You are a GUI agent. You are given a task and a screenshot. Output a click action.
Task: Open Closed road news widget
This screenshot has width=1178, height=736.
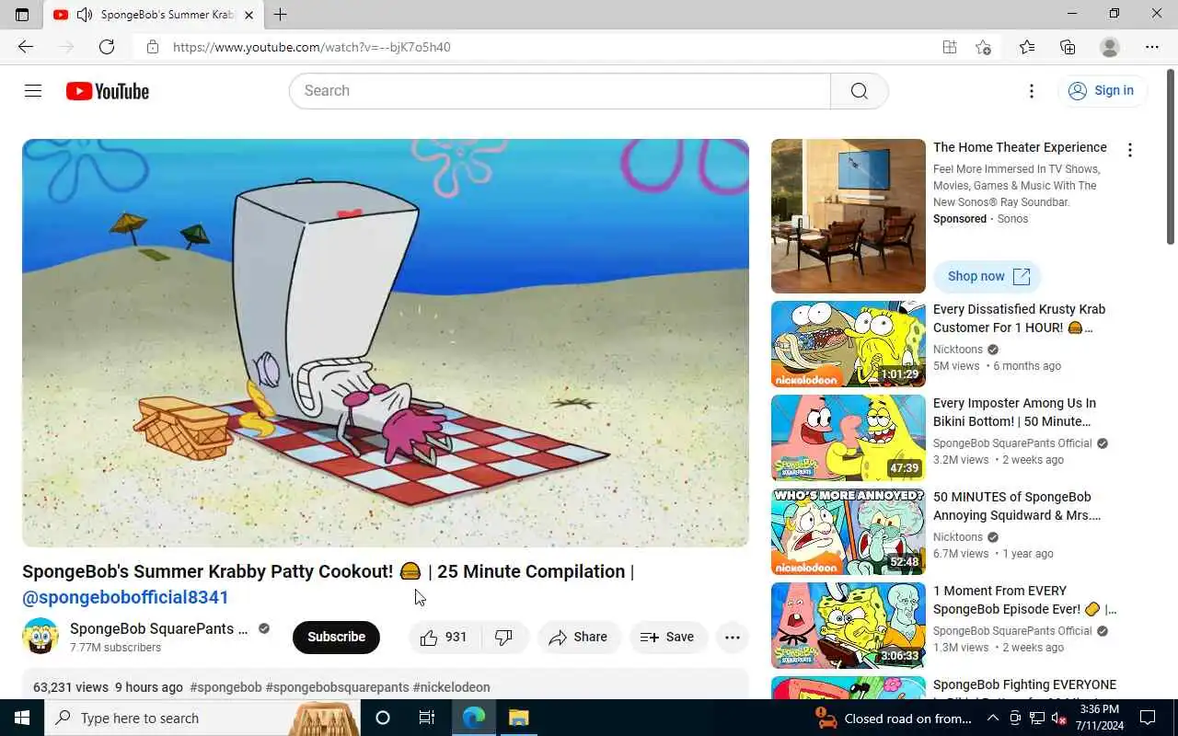894,719
